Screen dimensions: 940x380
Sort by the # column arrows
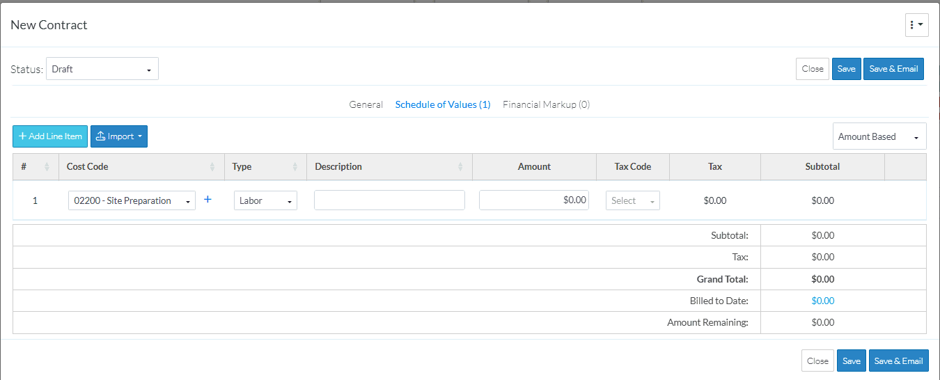point(47,167)
